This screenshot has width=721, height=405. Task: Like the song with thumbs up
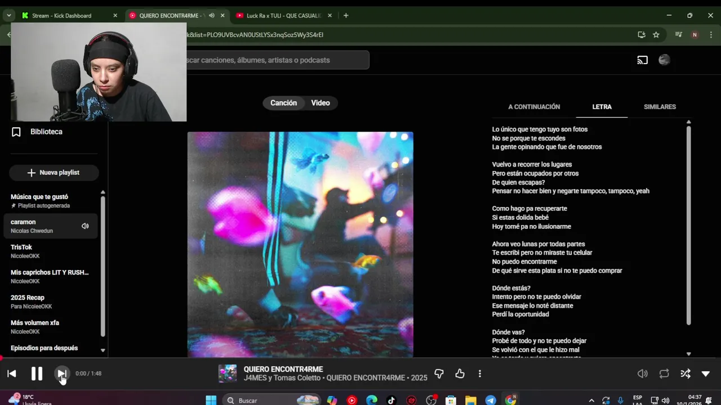(x=460, y=373)
